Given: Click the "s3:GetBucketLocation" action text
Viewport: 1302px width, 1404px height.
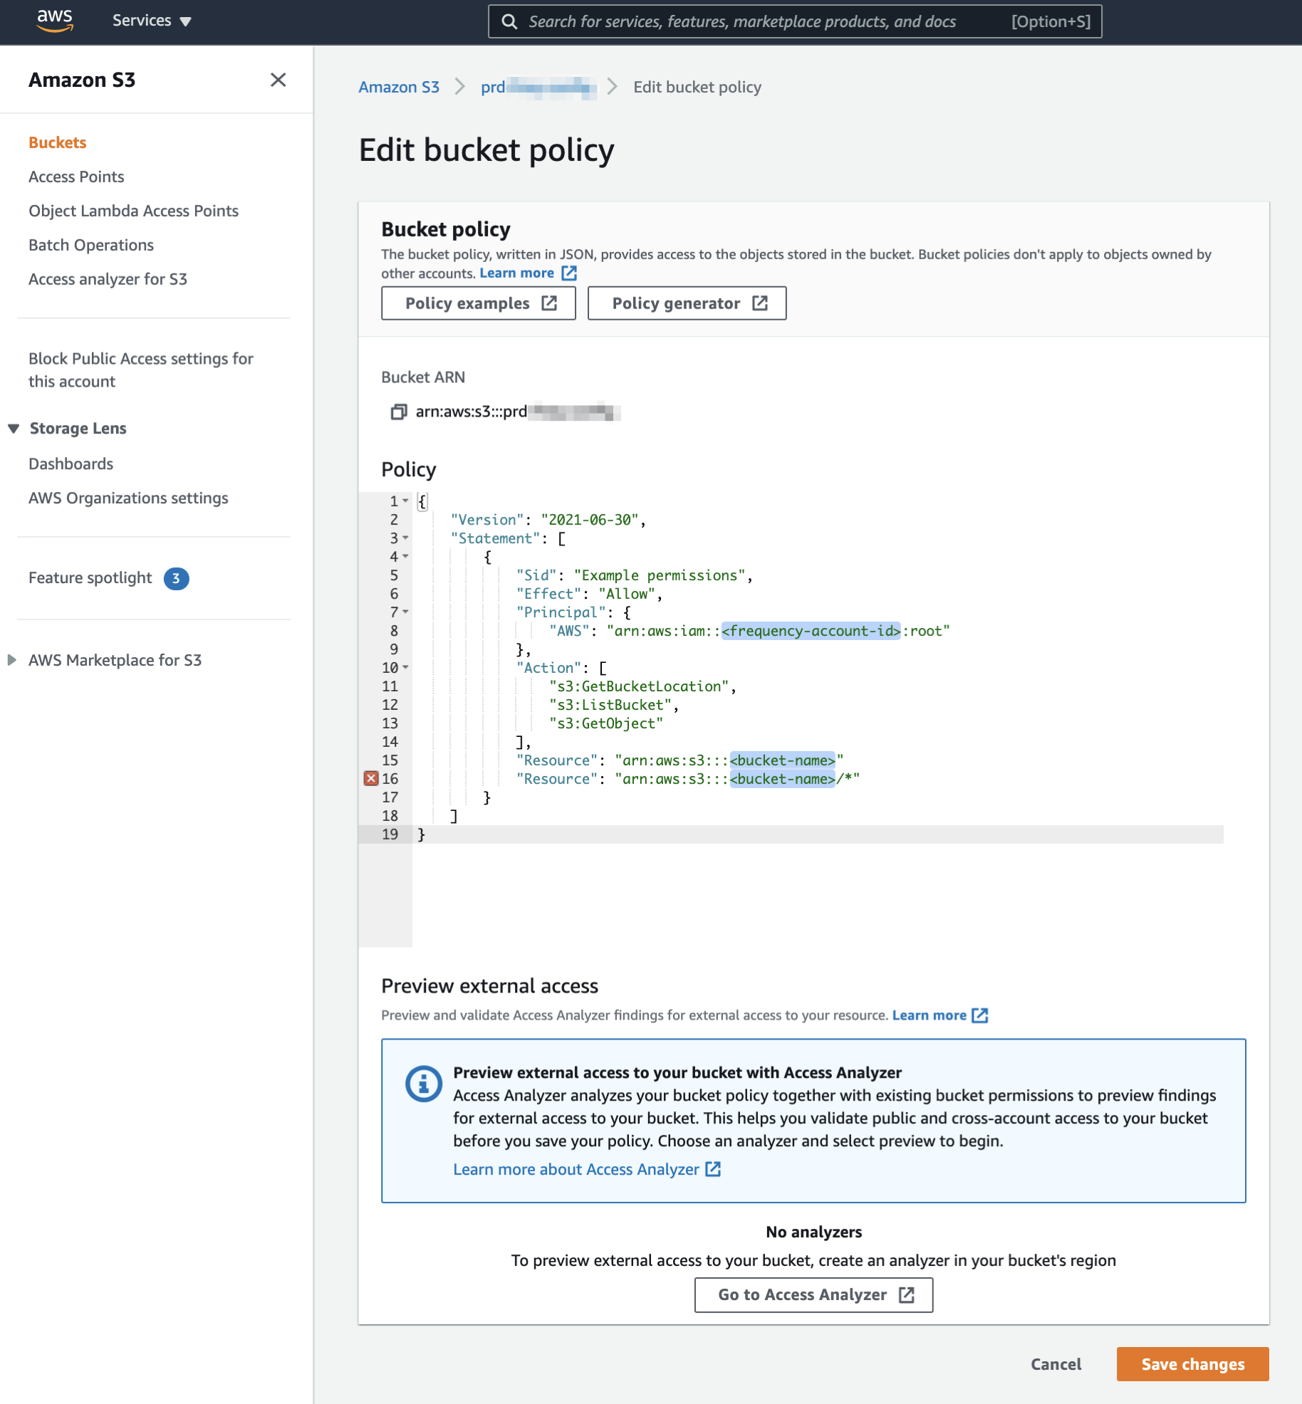Looking at the screenshot, I should (639, 686).
